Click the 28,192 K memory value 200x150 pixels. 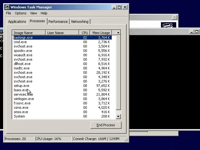point(103,72)
